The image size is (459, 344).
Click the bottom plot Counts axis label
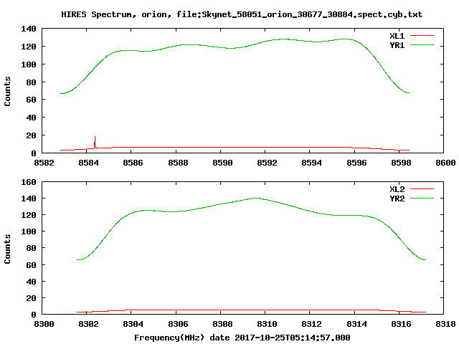pos(7,249)
